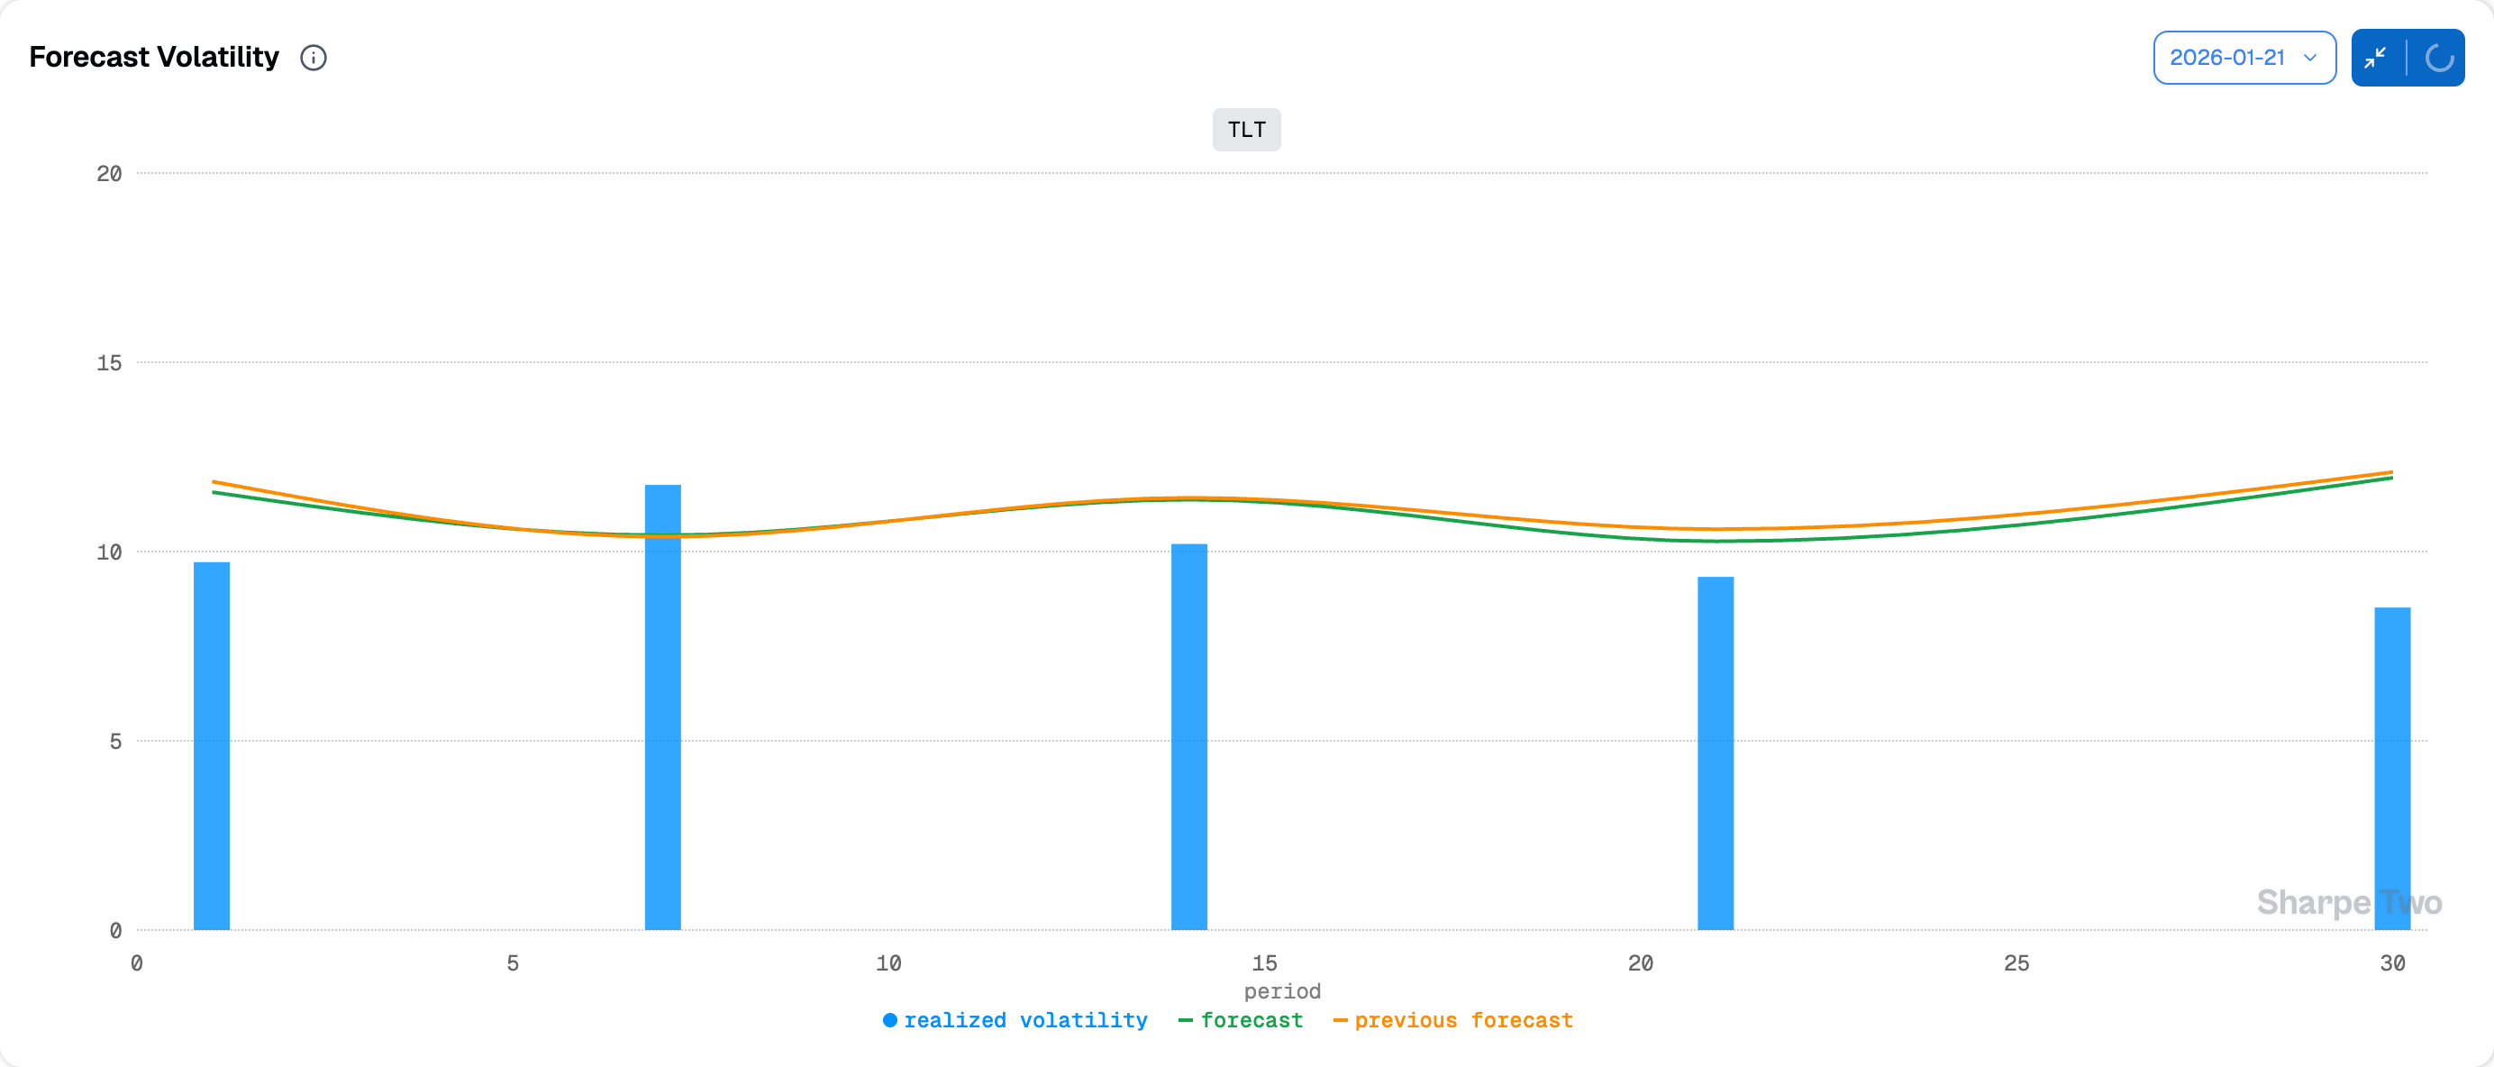
Task: Click the blue bar at period 14
Action: pyautogui.click(x=1189, y=736)
